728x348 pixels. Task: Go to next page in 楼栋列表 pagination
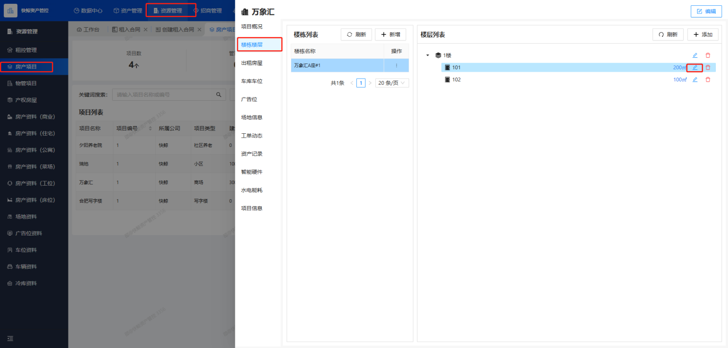[370, 83]
